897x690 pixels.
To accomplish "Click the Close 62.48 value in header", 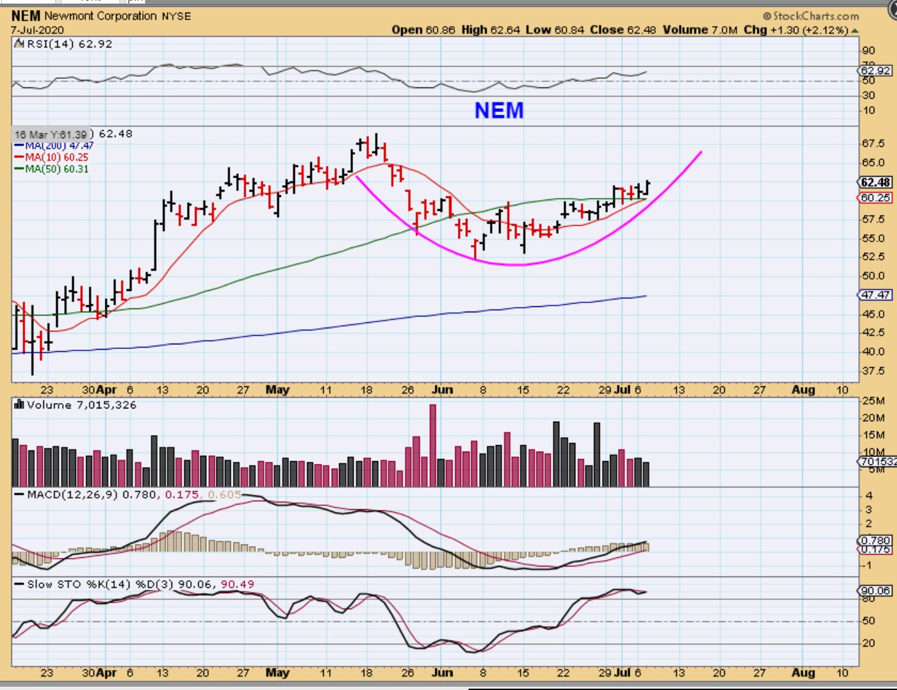I will point(623,30).
